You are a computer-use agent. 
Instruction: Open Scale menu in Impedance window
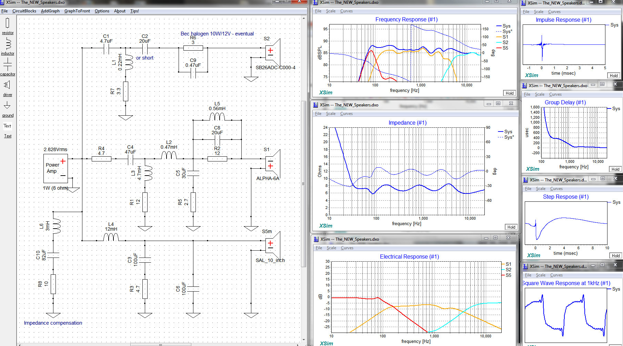[x=331, y=114]
